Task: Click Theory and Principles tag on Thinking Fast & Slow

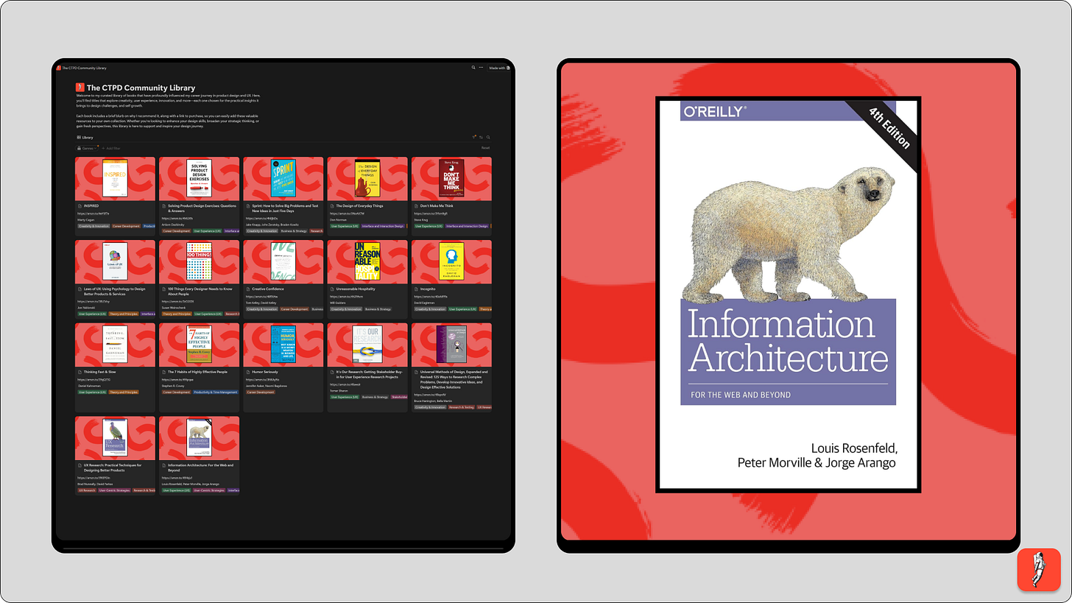Action: [123, 392]
